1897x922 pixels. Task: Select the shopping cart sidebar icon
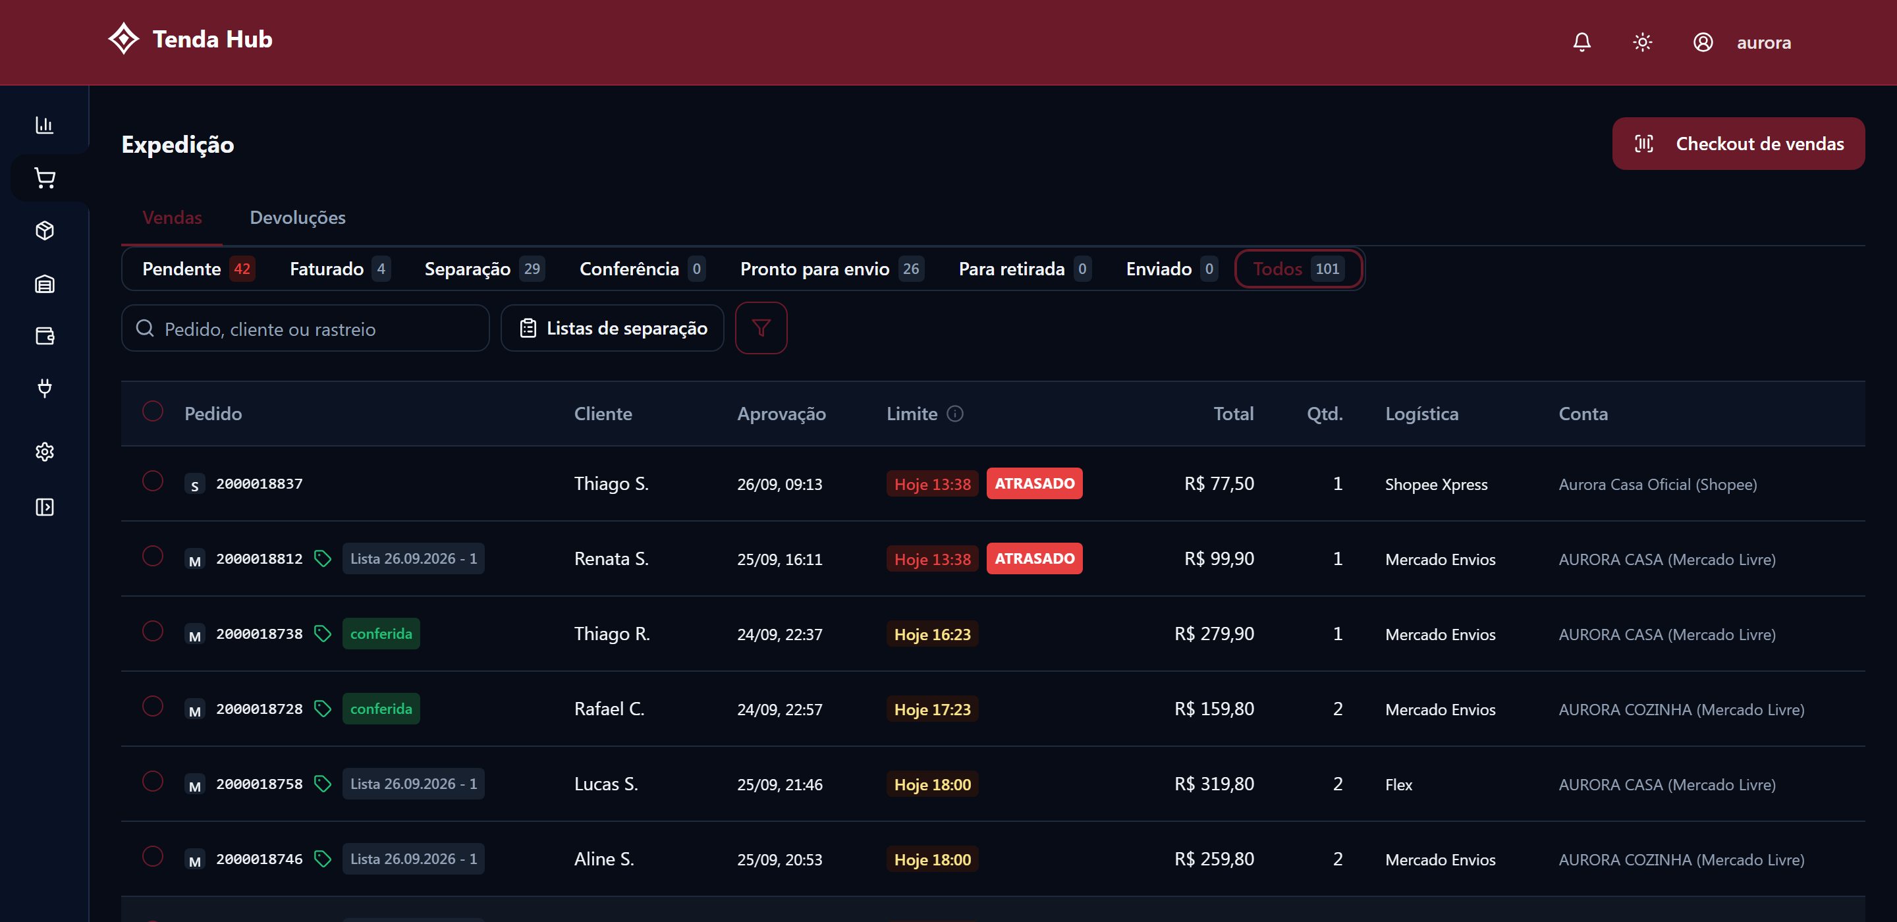click(x=45, y=177)
